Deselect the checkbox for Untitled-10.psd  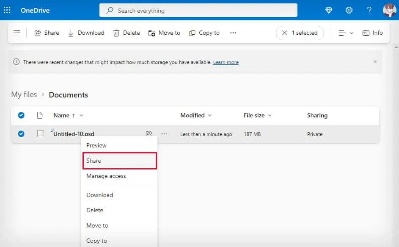coord(21,133)
